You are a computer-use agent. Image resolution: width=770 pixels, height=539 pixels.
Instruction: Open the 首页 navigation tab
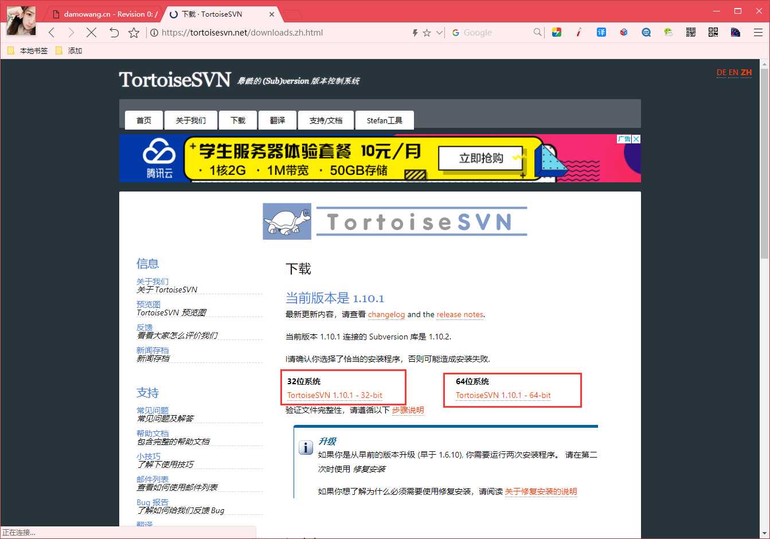(x=144, y=120)
